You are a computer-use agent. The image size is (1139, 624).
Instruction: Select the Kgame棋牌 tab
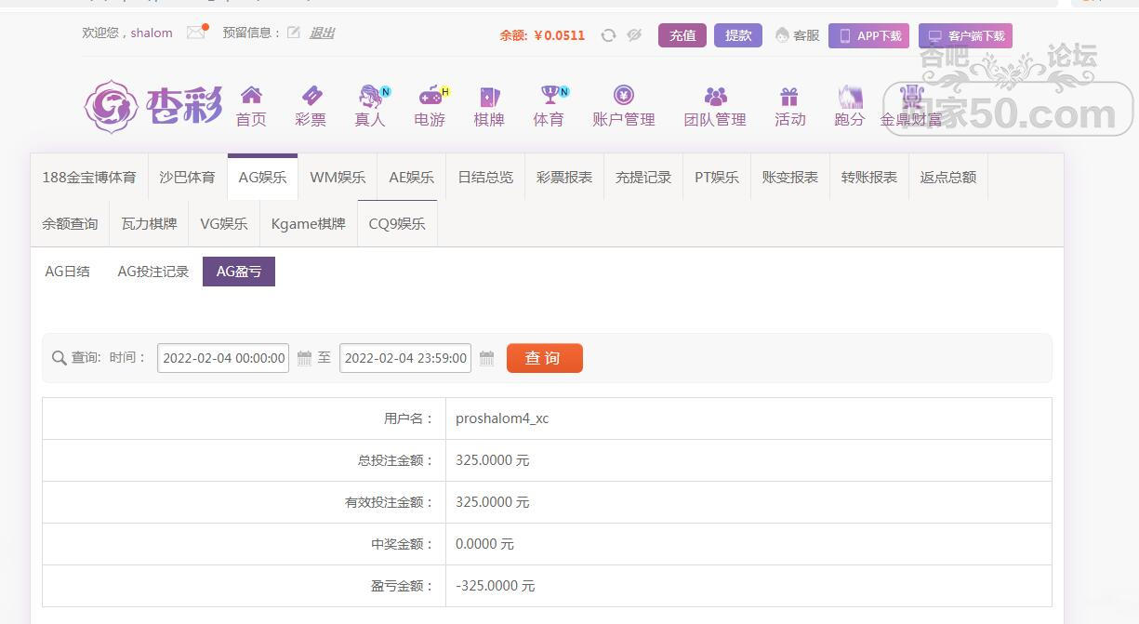(x=309, y=223)
